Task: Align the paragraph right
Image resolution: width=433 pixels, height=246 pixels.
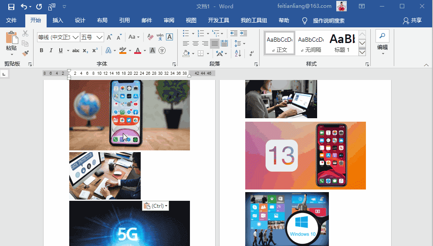Action: (x=205, y=43)
